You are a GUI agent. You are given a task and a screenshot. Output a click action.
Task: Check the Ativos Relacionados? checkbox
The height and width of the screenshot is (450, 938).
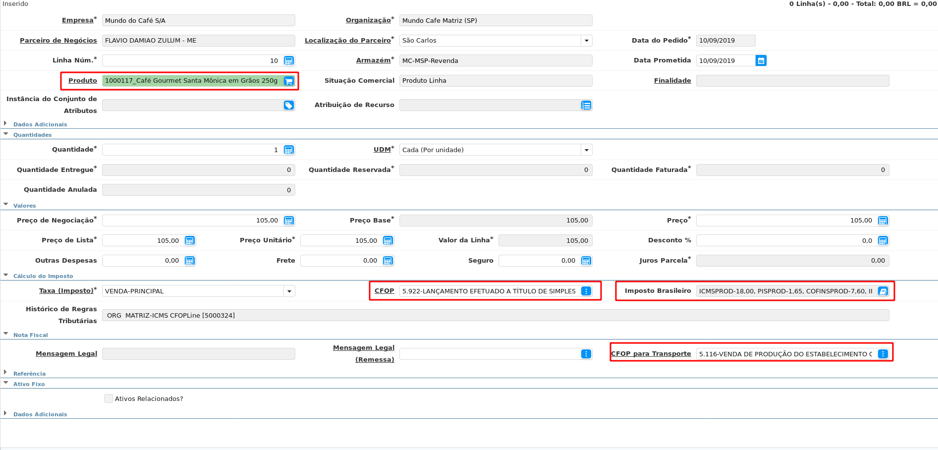tap(109, 398)
